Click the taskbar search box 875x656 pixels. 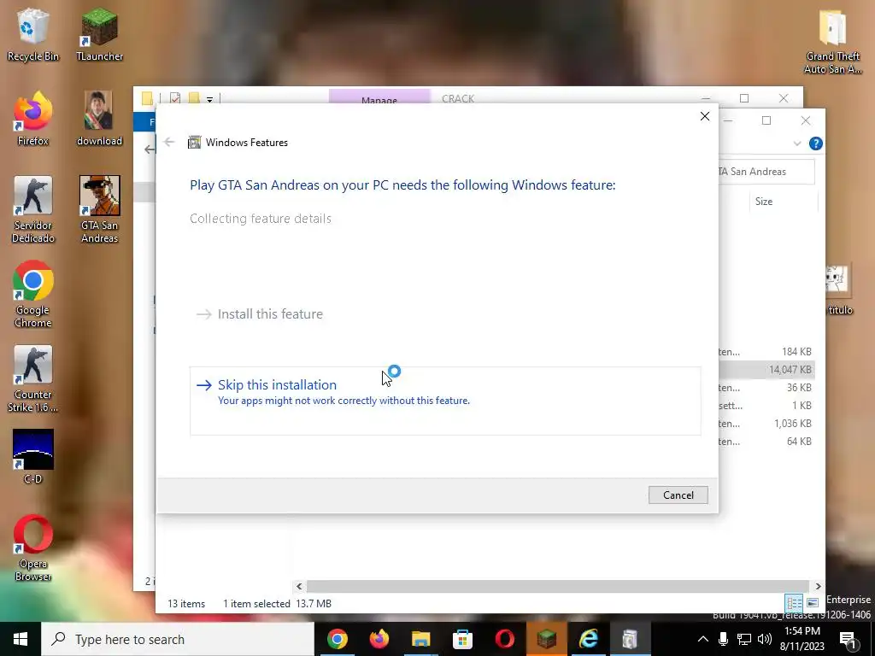pos(178,639)
